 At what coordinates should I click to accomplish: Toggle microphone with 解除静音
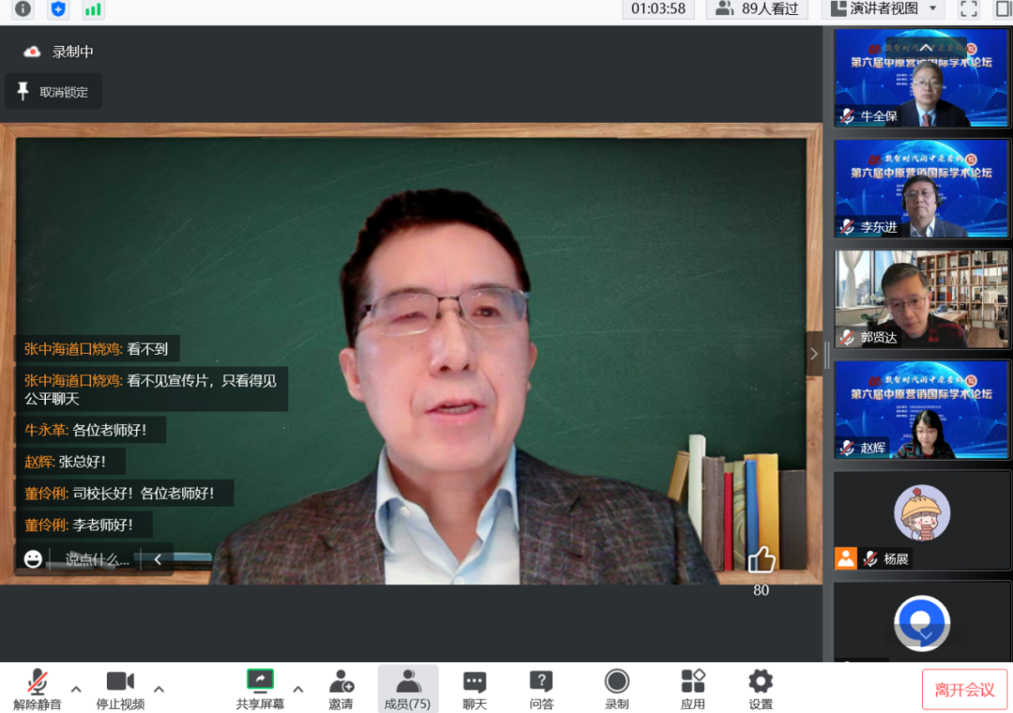(x=38, y=689)
